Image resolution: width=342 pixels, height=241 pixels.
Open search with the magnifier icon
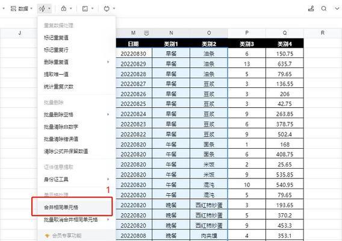(x=324, y=8)
